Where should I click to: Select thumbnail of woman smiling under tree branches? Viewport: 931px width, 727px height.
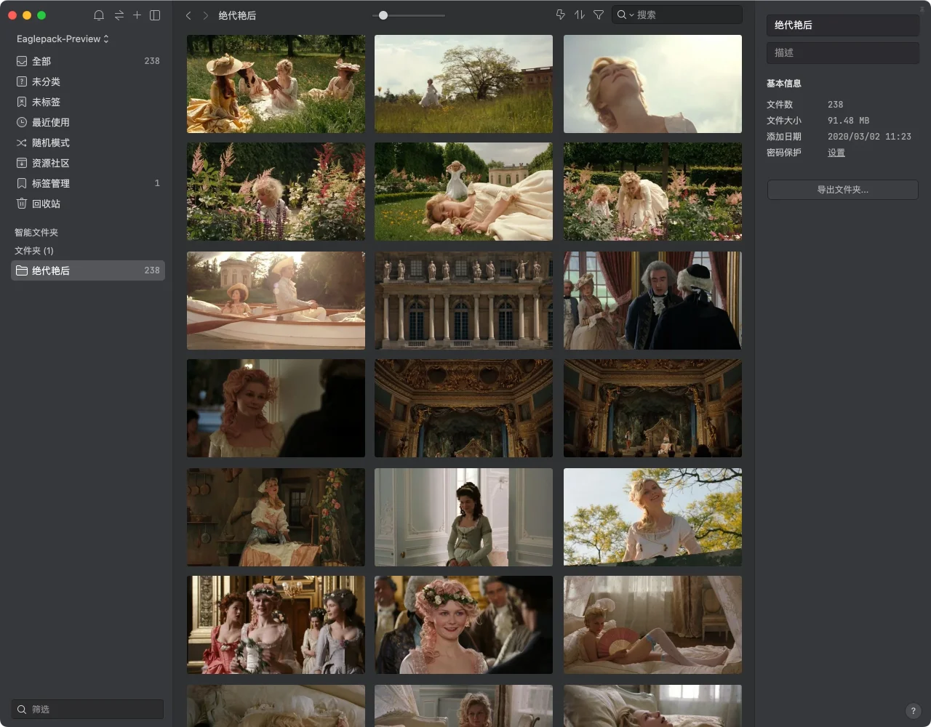[x=652, y=518]
